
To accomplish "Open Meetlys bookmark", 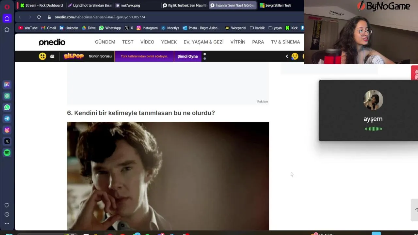I will (x=170, y=28).
